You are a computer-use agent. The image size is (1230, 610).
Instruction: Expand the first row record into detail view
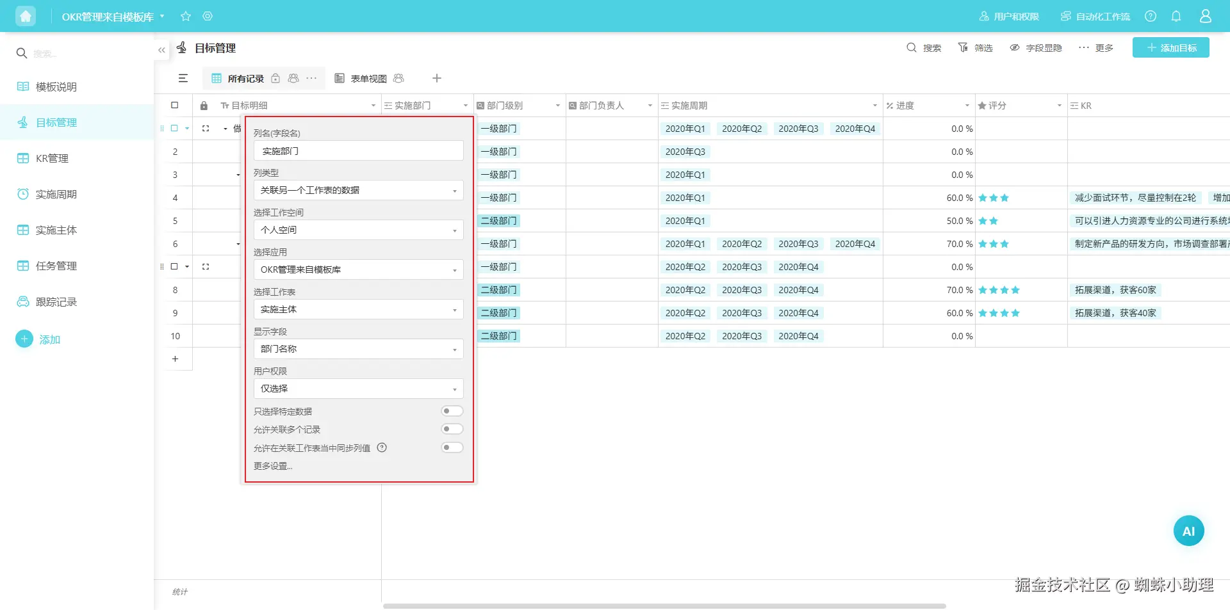206,129
